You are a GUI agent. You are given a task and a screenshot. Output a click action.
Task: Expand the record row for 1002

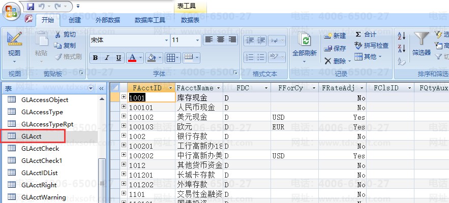click(x=124, y=137)
